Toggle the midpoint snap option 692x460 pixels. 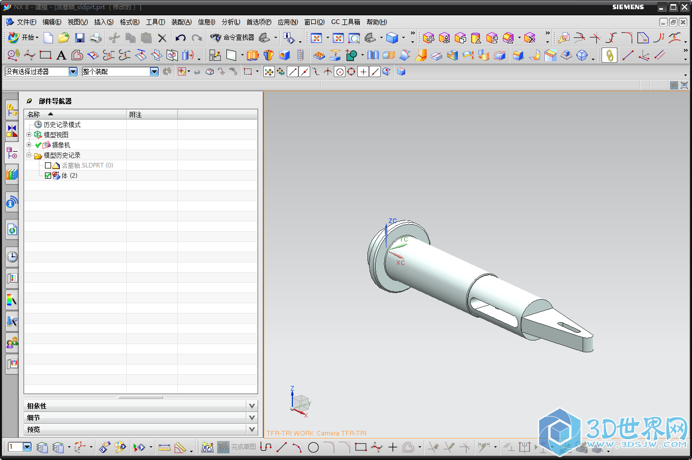click(x=305, y=72)
